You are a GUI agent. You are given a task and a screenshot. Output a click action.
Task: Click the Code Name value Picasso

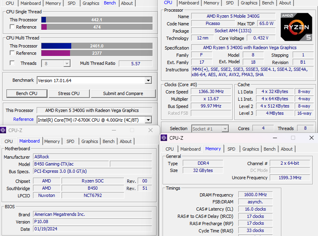(x=213, y=23)
